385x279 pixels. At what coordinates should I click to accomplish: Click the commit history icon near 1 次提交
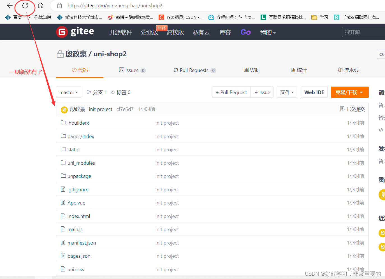342,109
